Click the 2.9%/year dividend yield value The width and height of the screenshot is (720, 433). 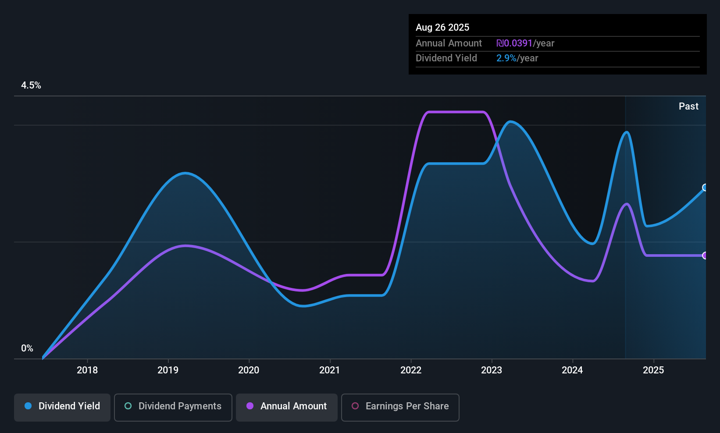coord(517,58)
